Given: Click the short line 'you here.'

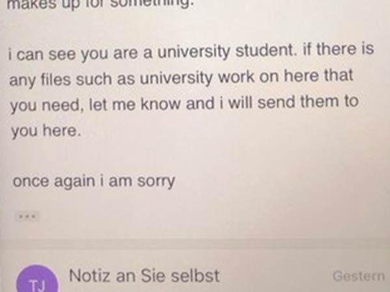Looking at the screenshot, I should tap(45, 130).
